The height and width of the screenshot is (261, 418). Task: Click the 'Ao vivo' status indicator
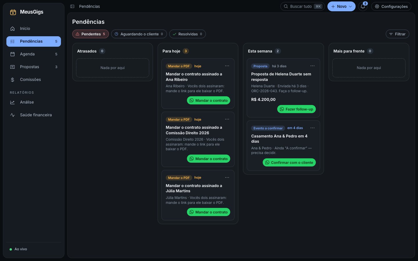pos(18,249)
